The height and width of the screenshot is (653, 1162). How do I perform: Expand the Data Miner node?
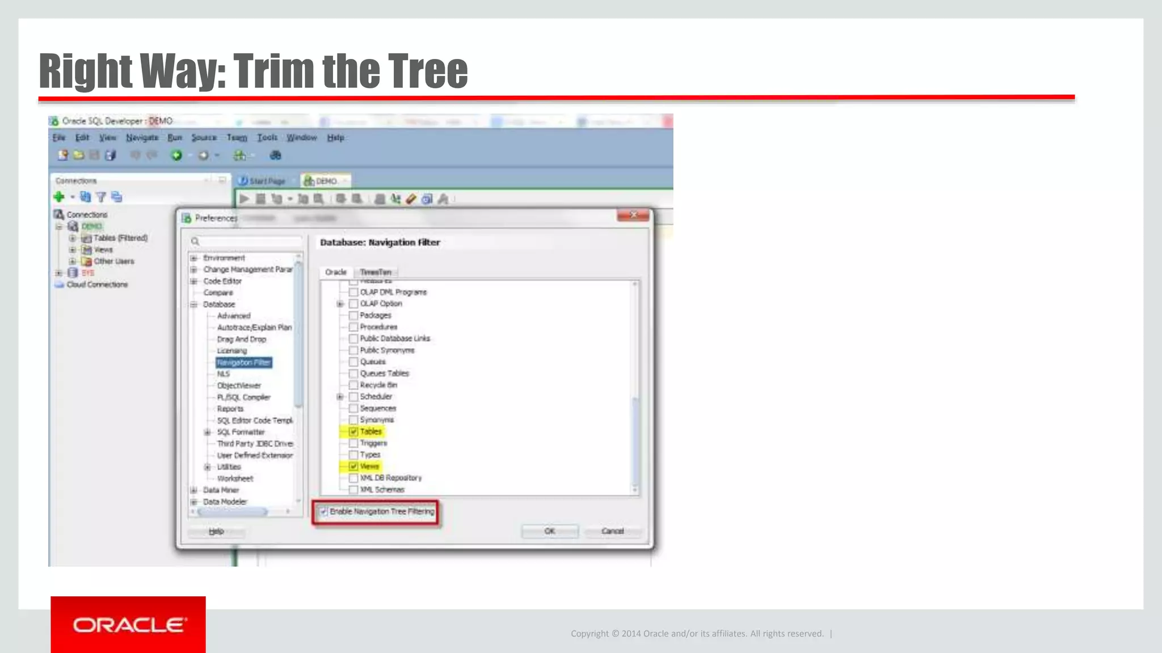[x=194, y=490]
